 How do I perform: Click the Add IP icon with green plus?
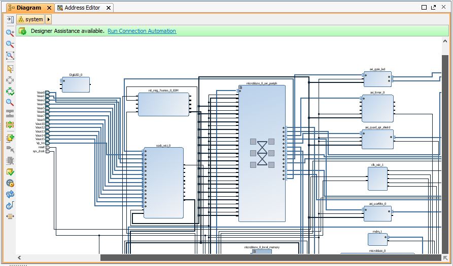click(10, 138)
